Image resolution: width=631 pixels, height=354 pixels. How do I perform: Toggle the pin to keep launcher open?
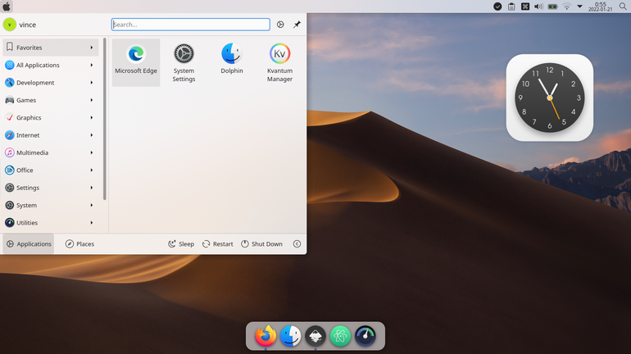pyautogui.click(x=297, y=25)
